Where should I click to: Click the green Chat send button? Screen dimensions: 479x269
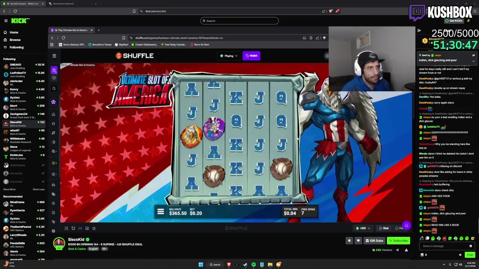[x=470, y=255]
